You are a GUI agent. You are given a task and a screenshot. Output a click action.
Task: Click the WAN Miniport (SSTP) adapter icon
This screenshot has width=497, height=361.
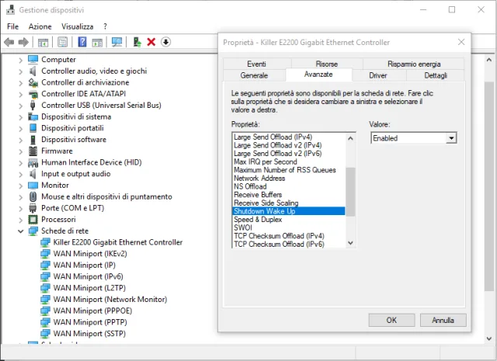tap(45, 334)
